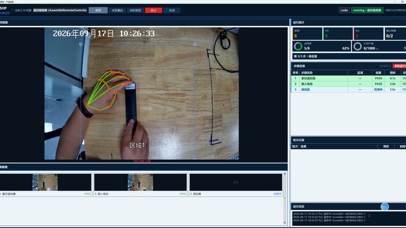Click the gray planned-output ring icon

coord(358,46)
